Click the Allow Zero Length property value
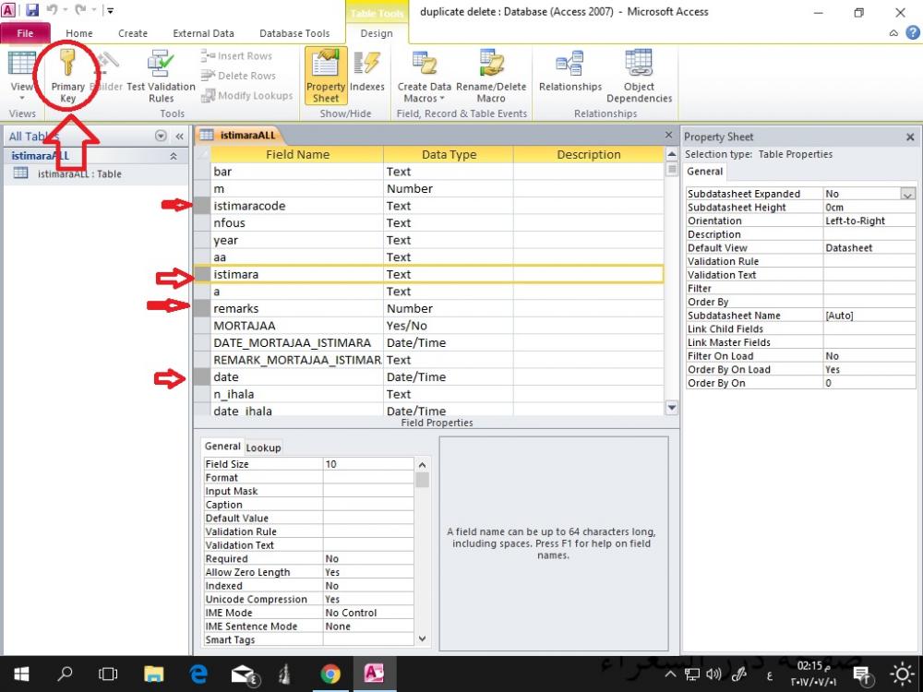Viewport: 923px width, 692px height. 368,572
